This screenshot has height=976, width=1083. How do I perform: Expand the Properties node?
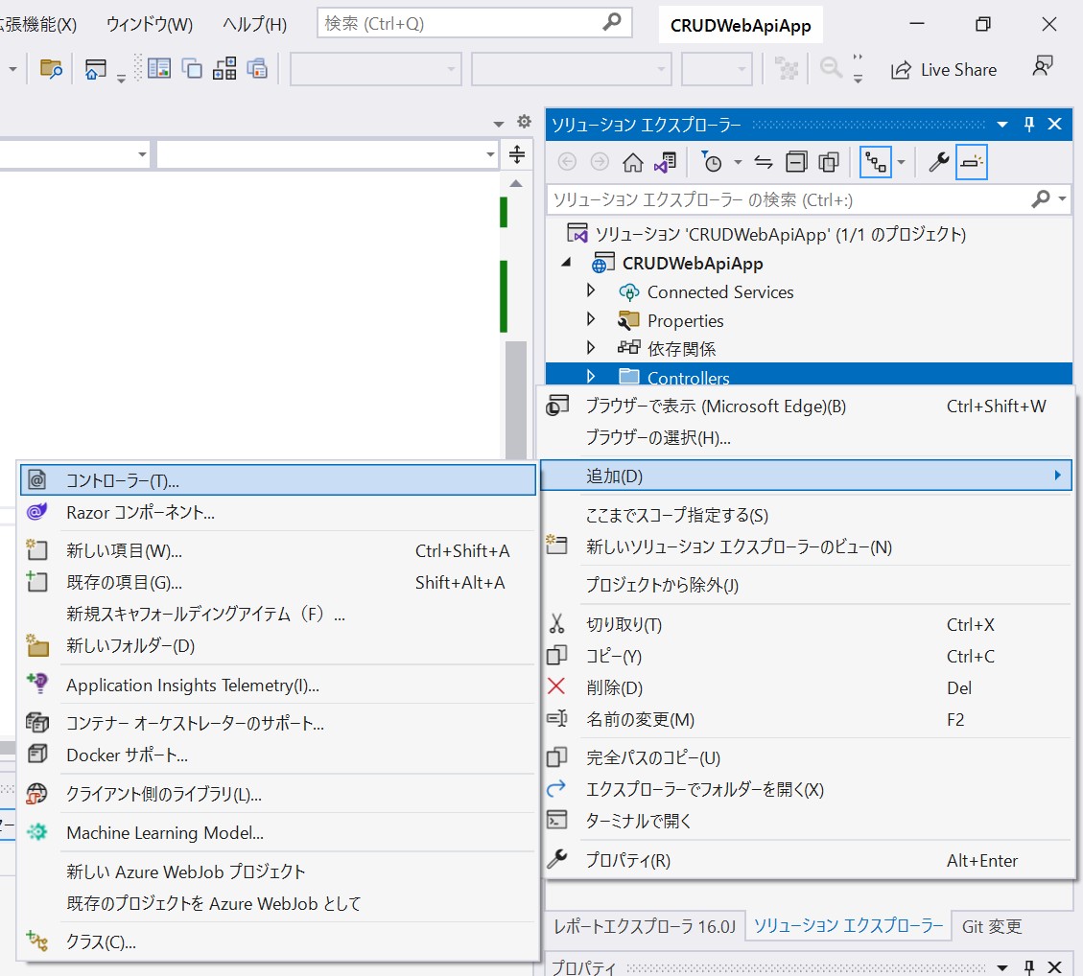tap(591, 319)
